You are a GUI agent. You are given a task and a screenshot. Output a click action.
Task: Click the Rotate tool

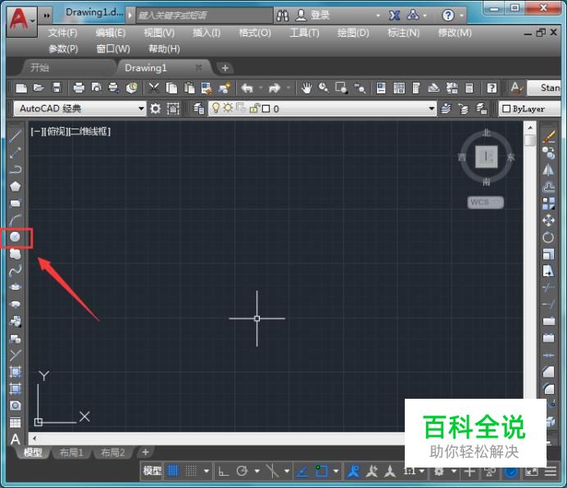tap(548, 237)
